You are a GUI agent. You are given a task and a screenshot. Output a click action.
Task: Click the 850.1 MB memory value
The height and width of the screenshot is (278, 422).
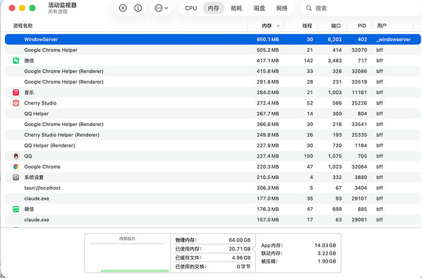pos(267,39)
